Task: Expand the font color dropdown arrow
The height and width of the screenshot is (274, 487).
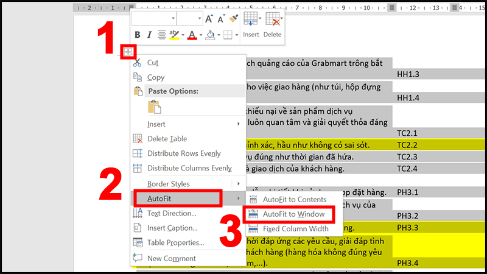Action: click(x=200, y=35)
